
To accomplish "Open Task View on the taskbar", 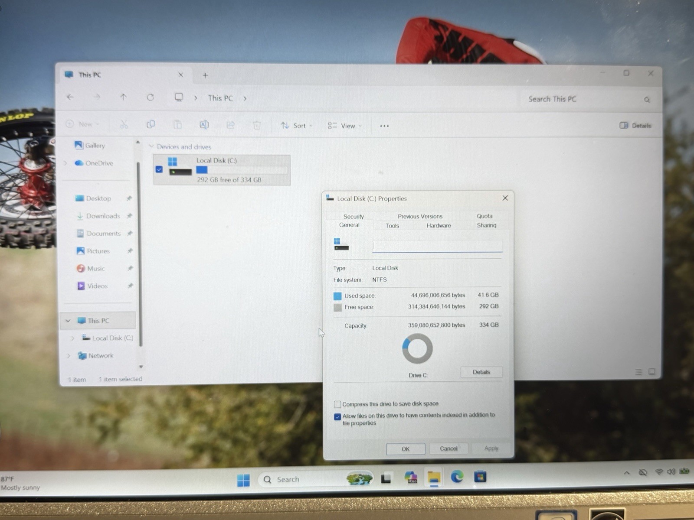I will [x=386, y=478].
